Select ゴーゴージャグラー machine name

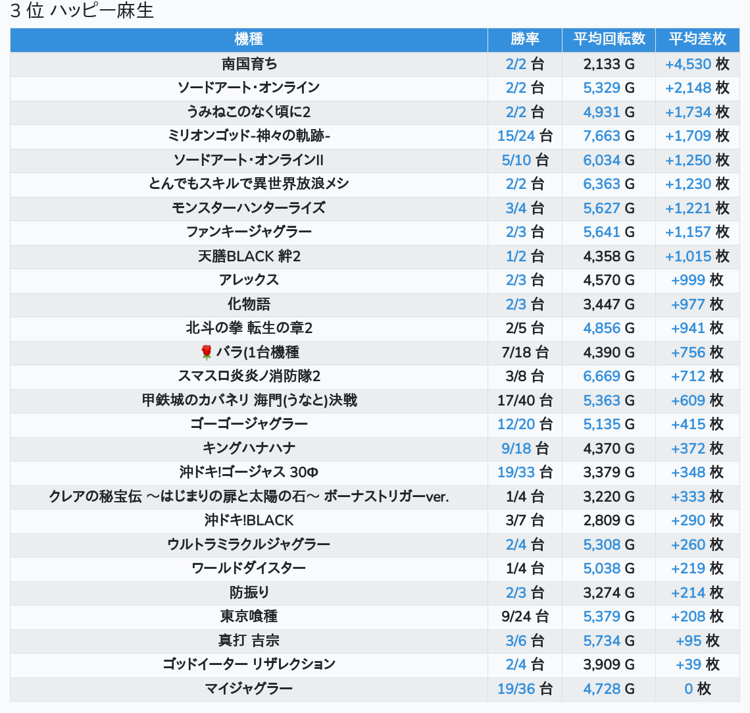(249, 425)
